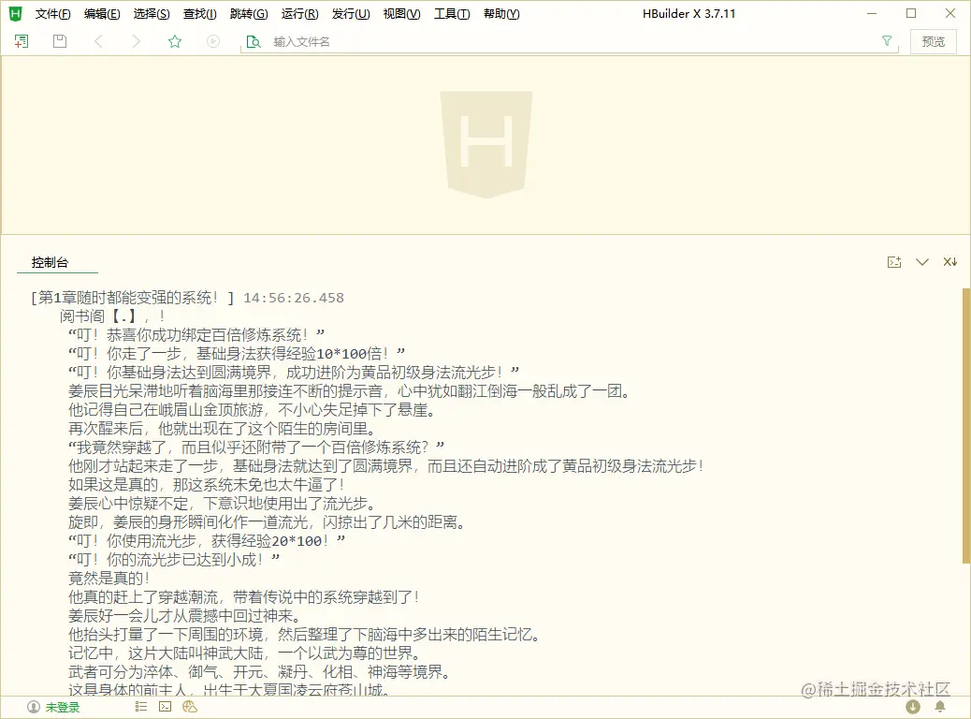This screenshot has width=971, height=719.
Task: Click the green filter funnel icon
Action: click(887, 41)
